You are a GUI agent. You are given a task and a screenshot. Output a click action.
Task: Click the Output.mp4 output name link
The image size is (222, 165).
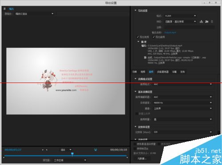point(170,32)
